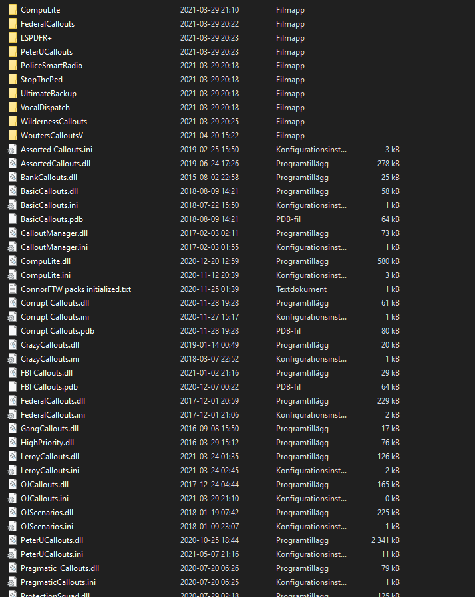Screen dimensions: 475x597
Task: Click the date 2016-03-29 15:12
Action: point(210,442)
